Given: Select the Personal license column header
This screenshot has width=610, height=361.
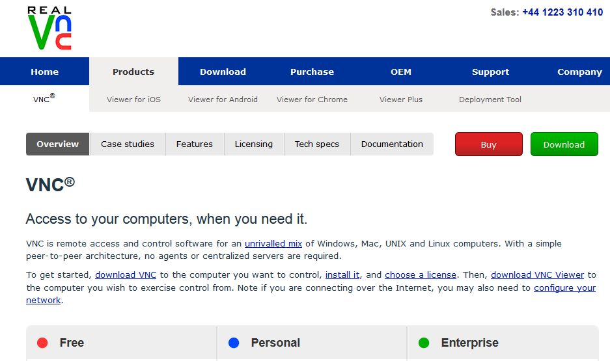Looking at the screenshot, I should pos(312,343).
